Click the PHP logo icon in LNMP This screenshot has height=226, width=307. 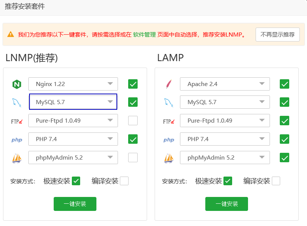pos(17,140)
